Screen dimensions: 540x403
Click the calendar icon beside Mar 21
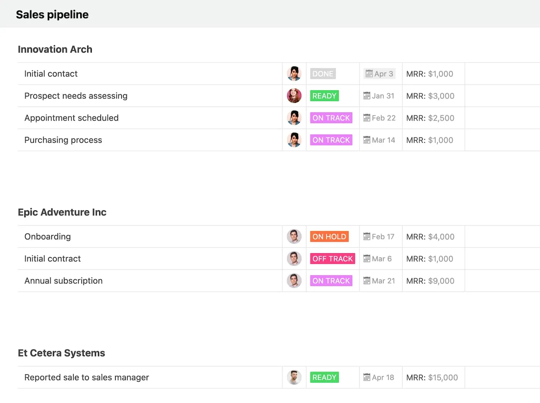tap(367, 281)
